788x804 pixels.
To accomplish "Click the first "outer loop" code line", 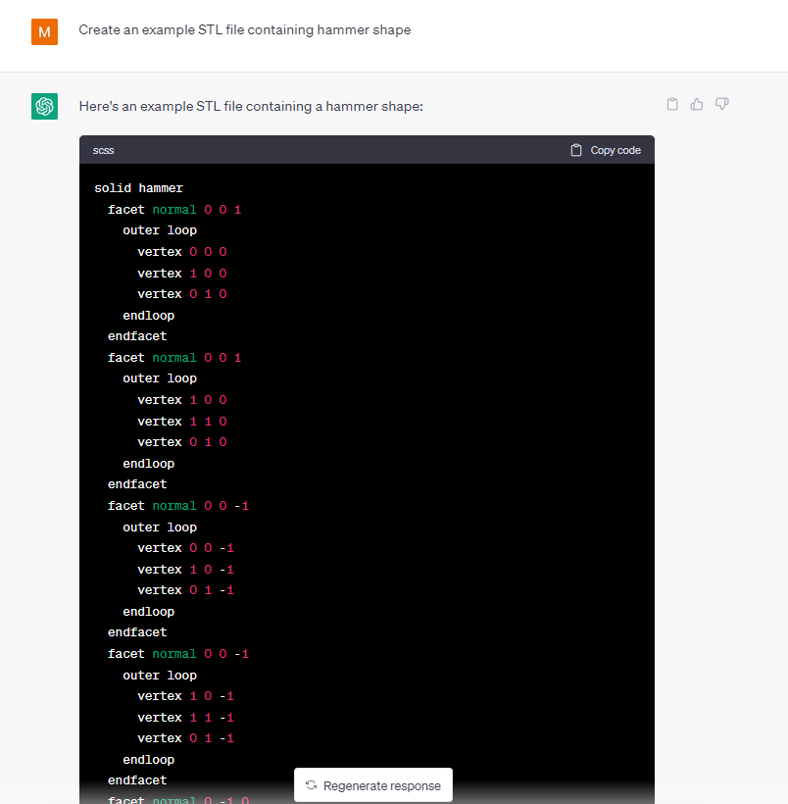I will (x=160, y=230).
